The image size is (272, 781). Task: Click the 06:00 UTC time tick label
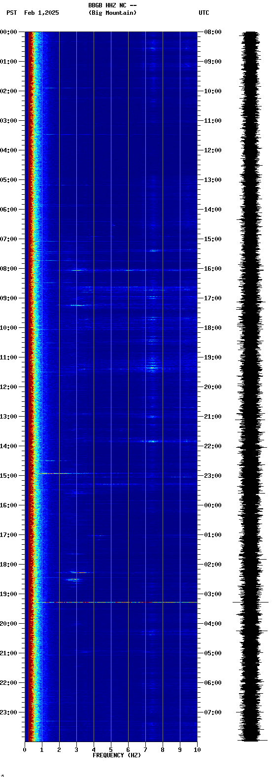[x=213, y=683]
